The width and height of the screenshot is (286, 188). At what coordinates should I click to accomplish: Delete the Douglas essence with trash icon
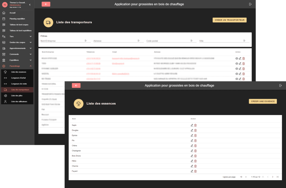[x=195, y=130]
